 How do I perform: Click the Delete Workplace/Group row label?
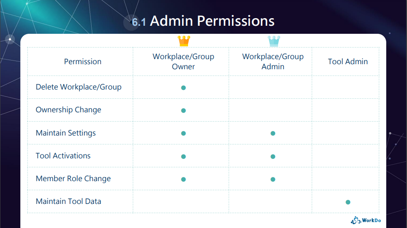[78, 87]
